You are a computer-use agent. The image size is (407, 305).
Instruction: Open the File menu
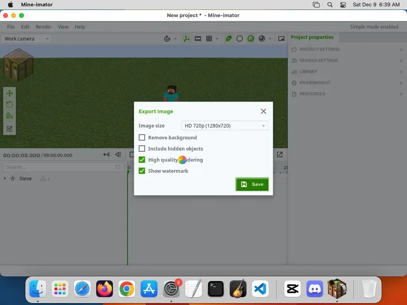click(x=11, y=27)
